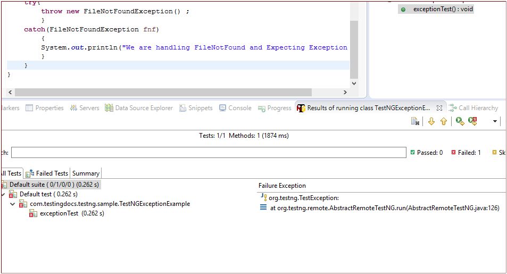
Task: Click the failed icon beside TestNGExceptionExample
Action: (23, 204)
